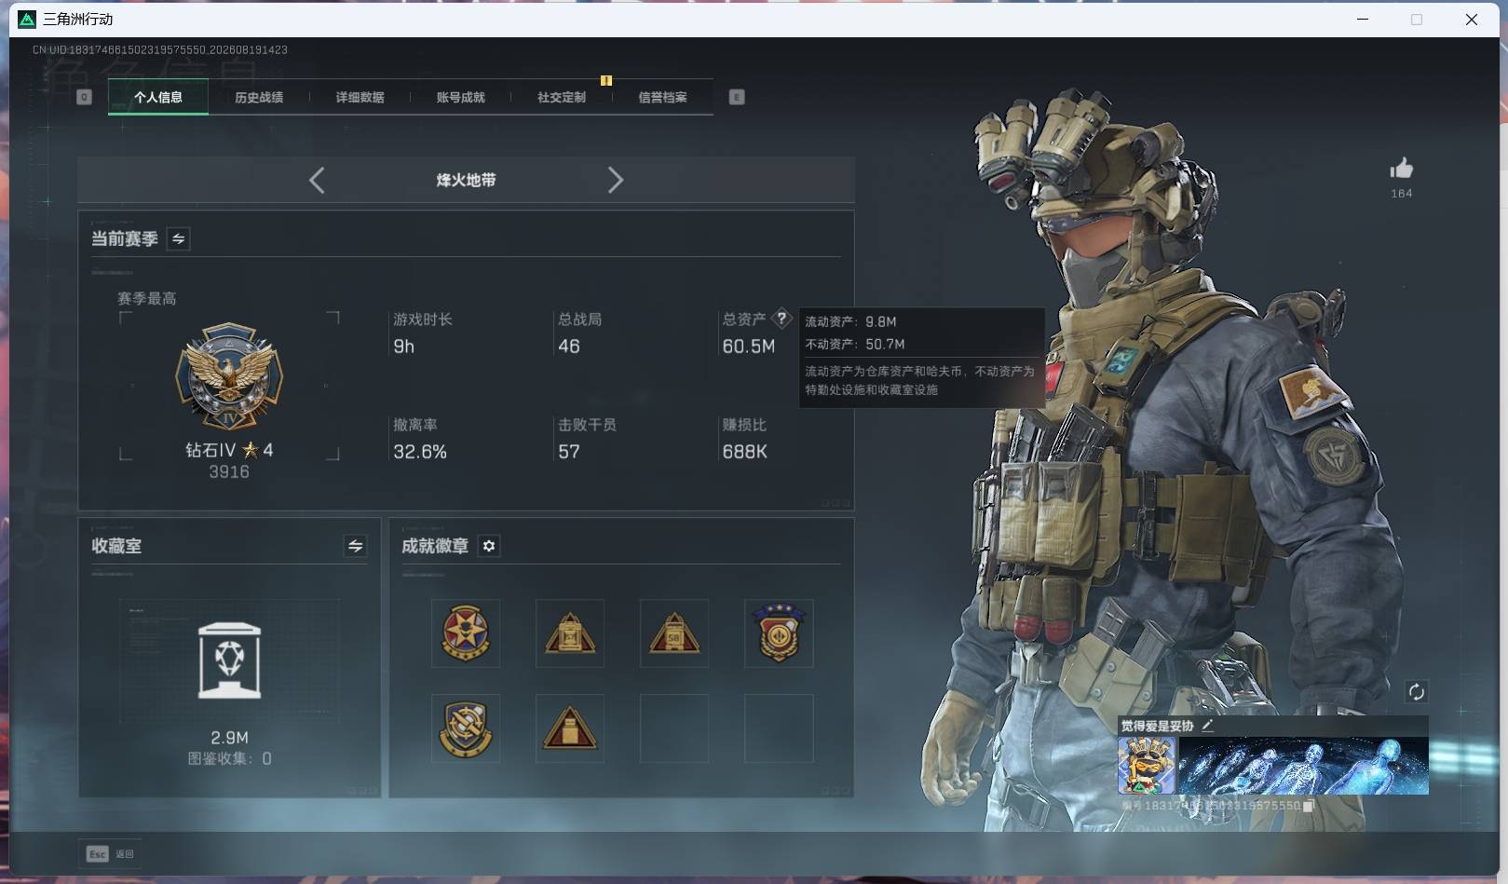Click the Esc 返回 back button
Image resolution: width=1508 pixels, height=884 pixels.
[111, 854]
